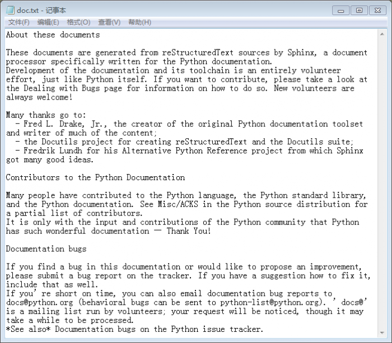Open the 帮助(H) menu
392x343 pixels.
click(x=139, y=22)
